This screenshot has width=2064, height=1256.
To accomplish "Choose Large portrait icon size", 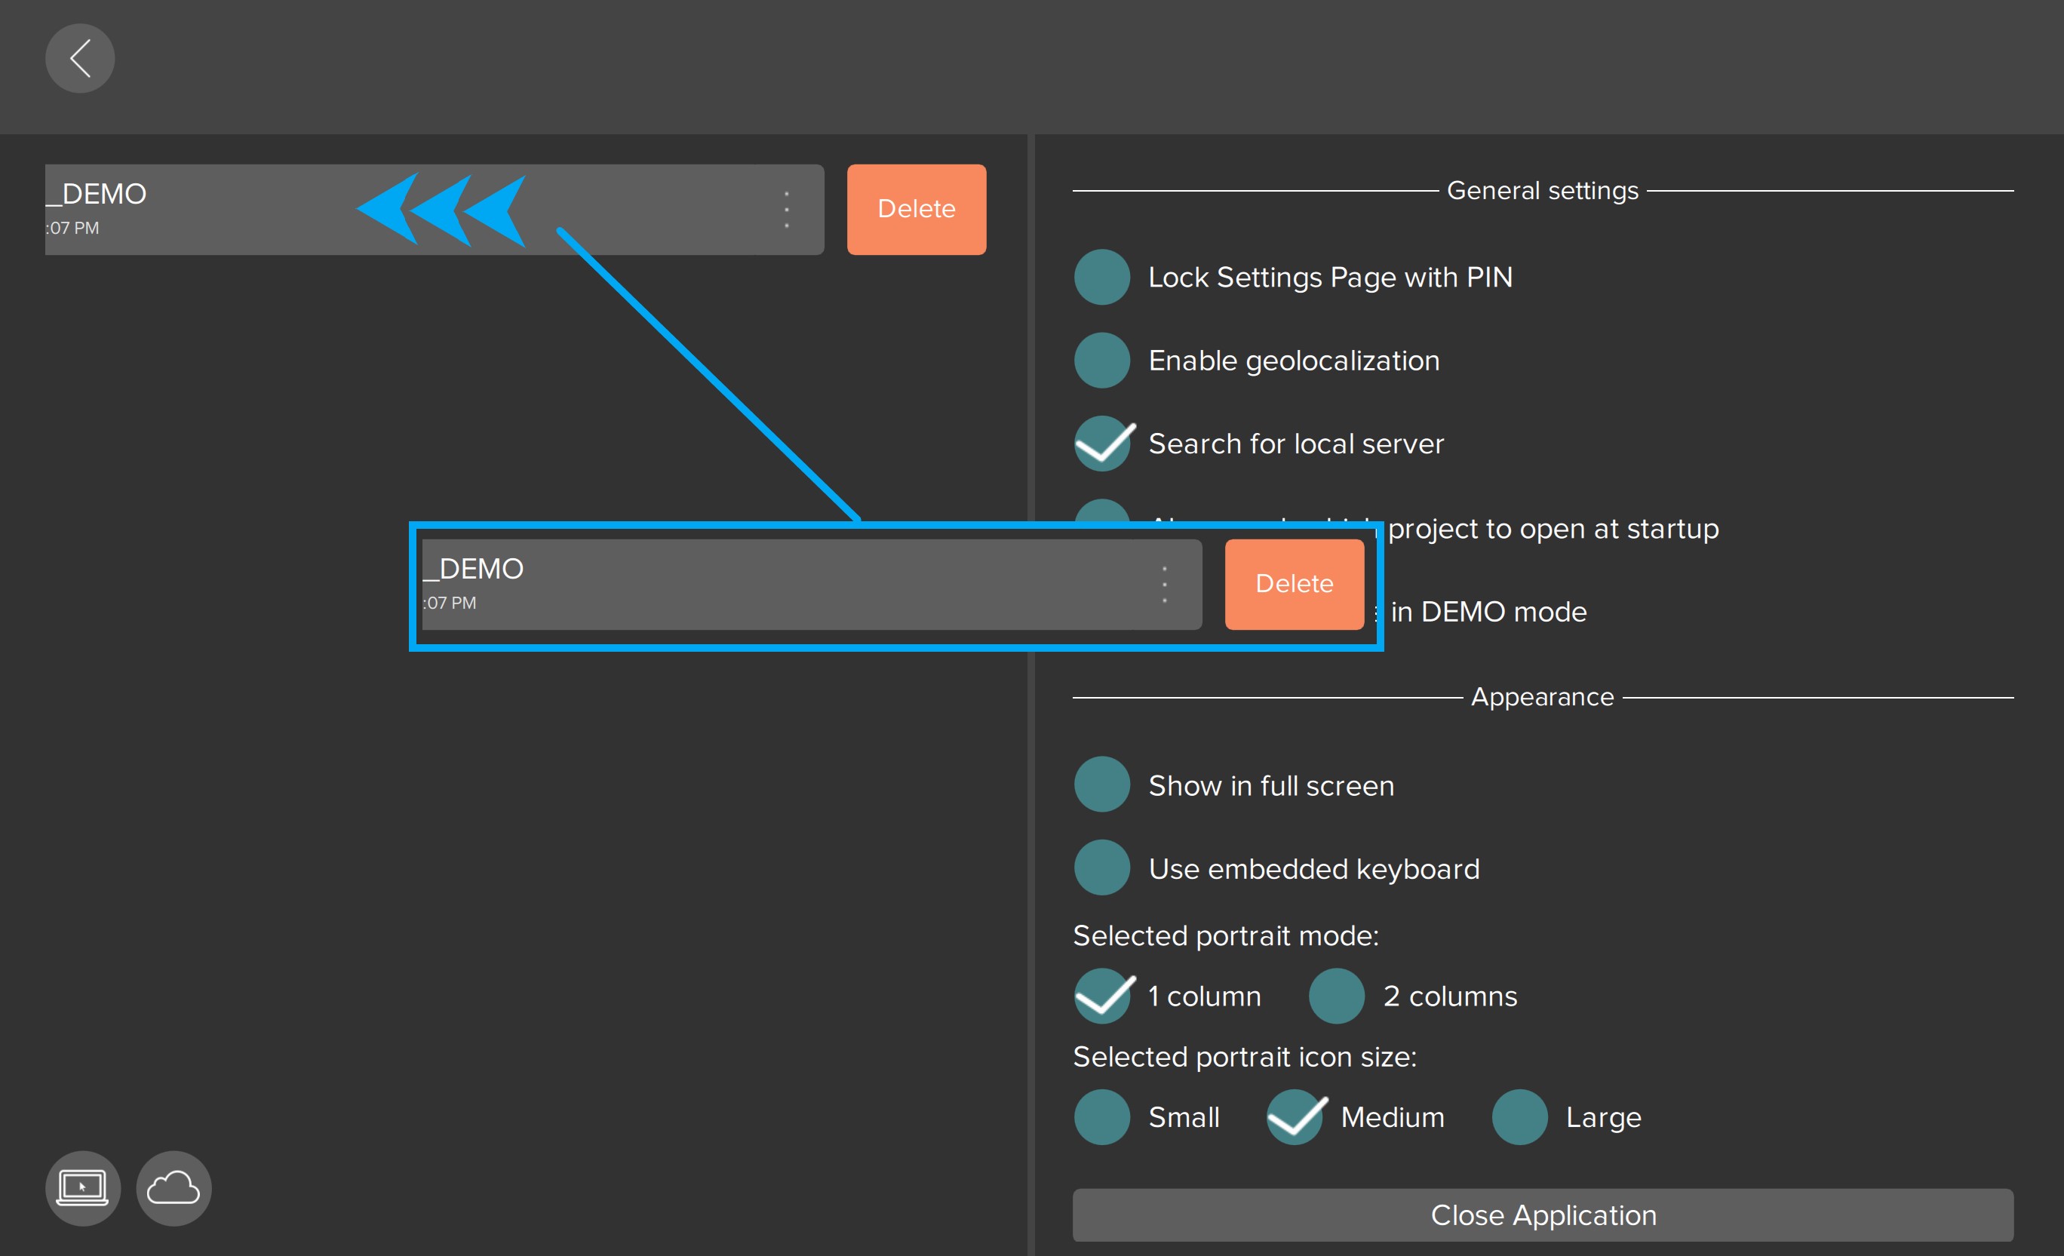I will tap(1519, 1117).
